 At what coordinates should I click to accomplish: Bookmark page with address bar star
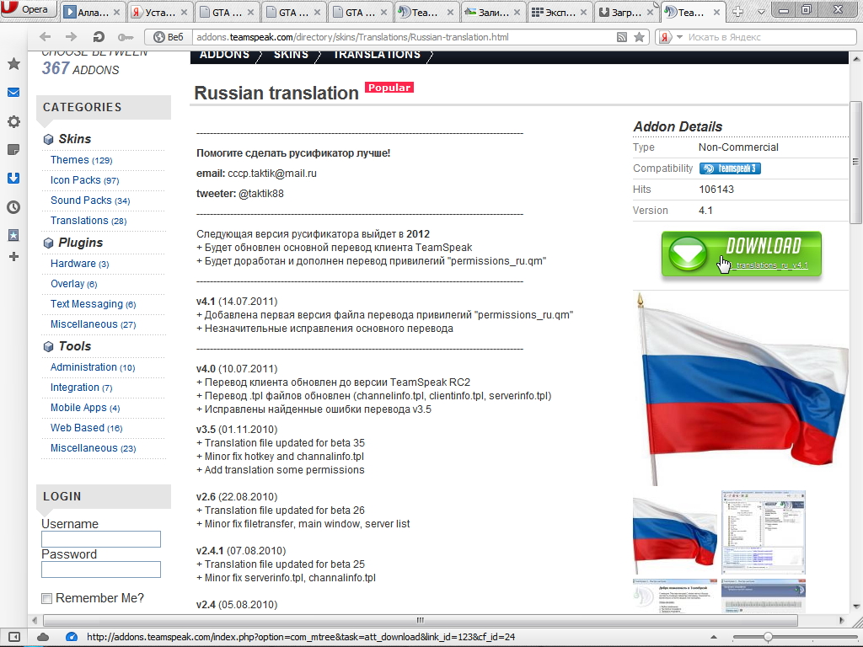coord(639,37)
